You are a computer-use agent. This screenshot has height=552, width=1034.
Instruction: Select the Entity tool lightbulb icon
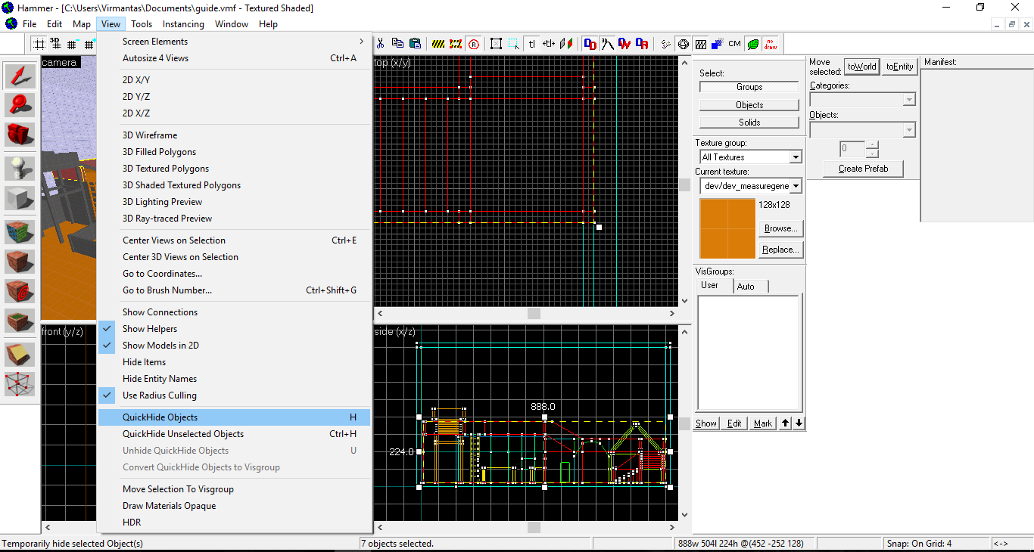20,168
